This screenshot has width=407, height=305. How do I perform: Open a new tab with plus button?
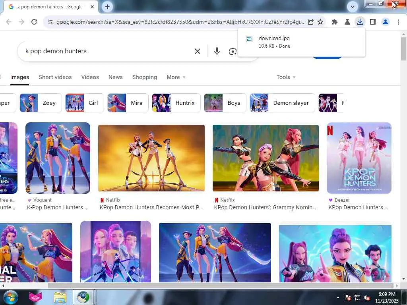coord(107,7)
